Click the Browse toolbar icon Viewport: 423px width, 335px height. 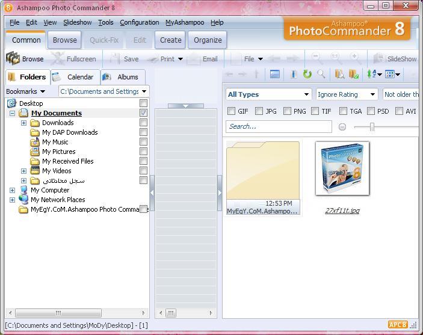tap(13, 58)
